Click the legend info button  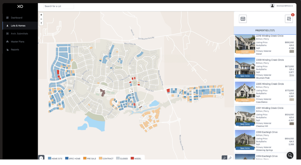(x=41, y=158)
